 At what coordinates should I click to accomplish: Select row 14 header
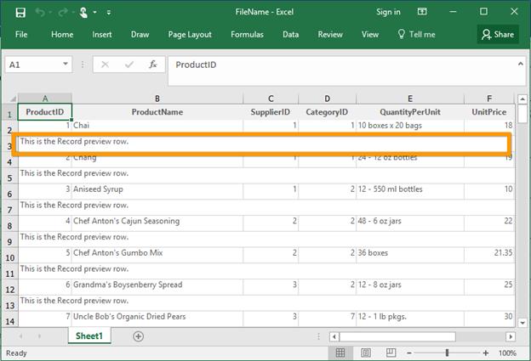(x=10, y=319)
